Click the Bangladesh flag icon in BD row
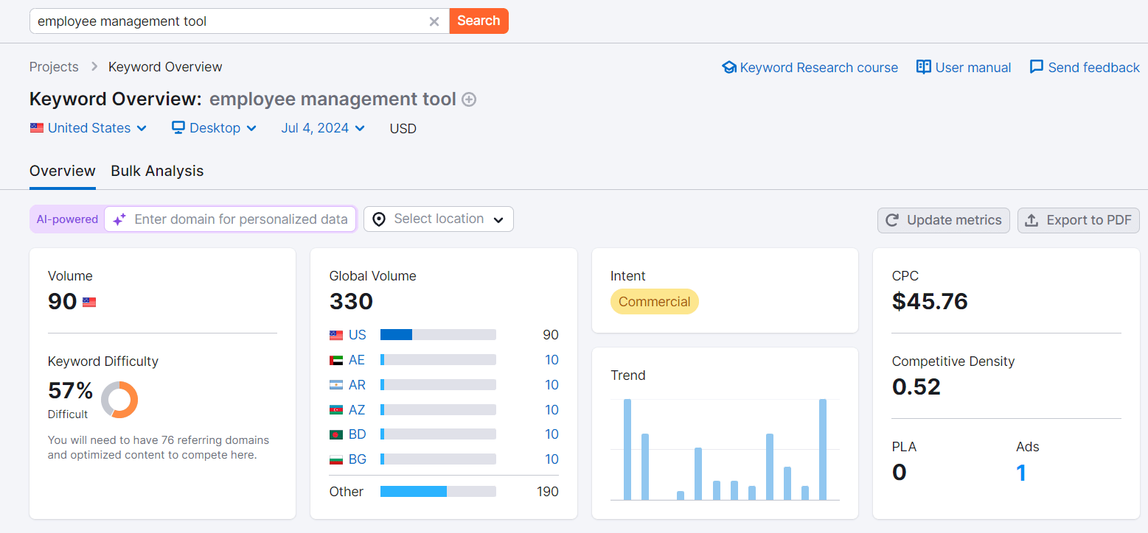Viewport: 1148px width, 533px height. click(x=336, y=435)
